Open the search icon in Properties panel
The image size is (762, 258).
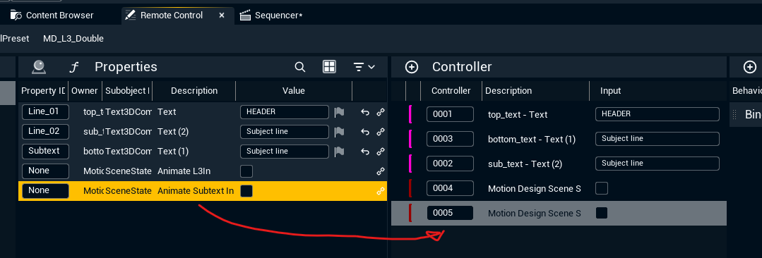[300, 67]
